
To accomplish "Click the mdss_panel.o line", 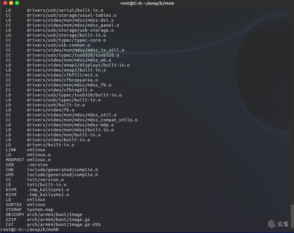I will [62, 25].
